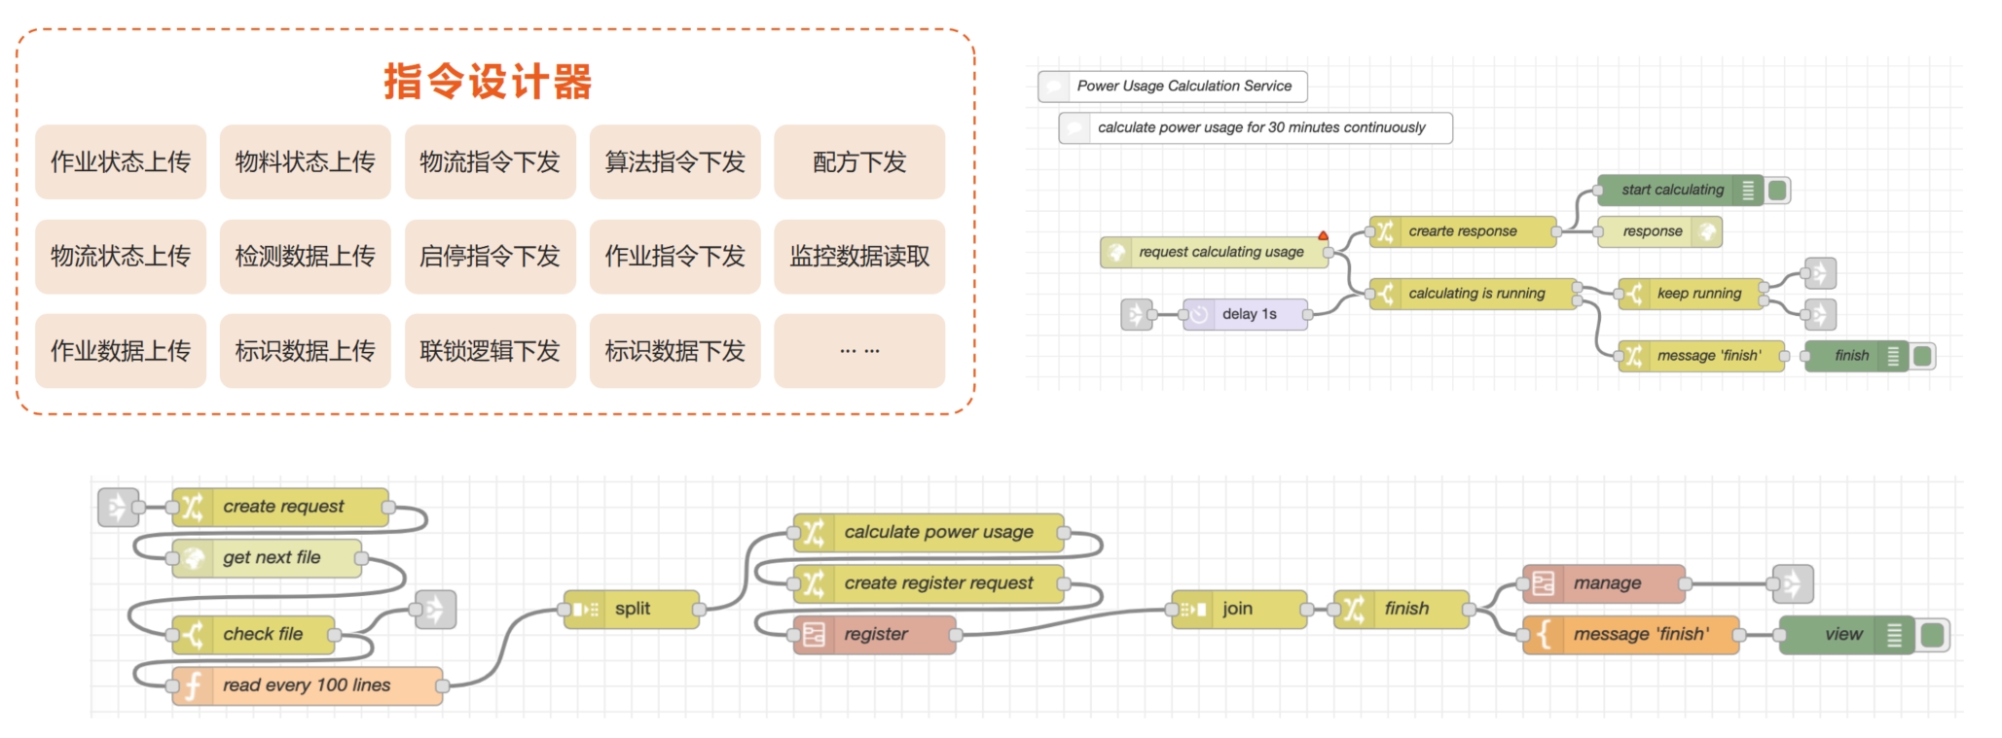
Task: Click the 'read every 100 lines' function node
Action: click(x=307, y=685)
